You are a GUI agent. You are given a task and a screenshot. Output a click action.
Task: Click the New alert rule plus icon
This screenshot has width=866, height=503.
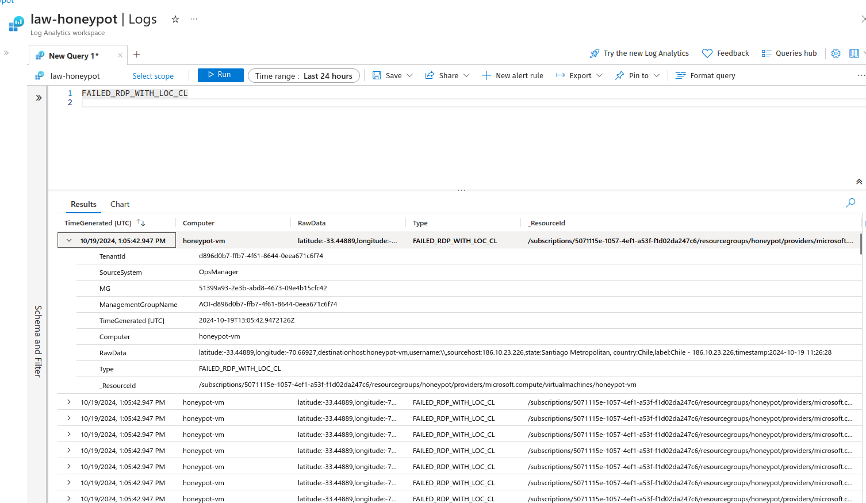(486, 75)
